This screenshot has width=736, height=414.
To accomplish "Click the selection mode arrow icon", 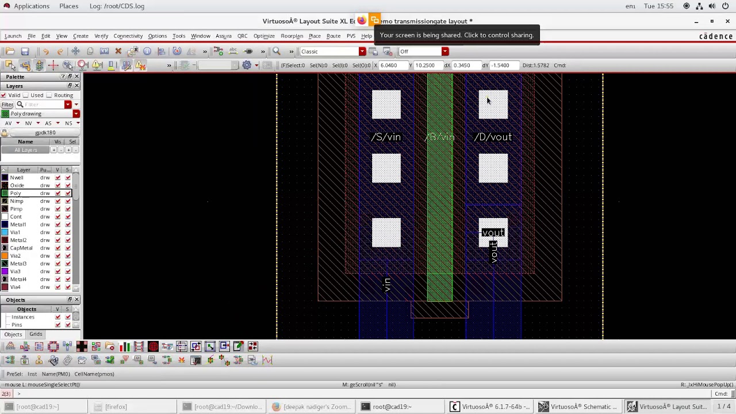I will (10, 65).
